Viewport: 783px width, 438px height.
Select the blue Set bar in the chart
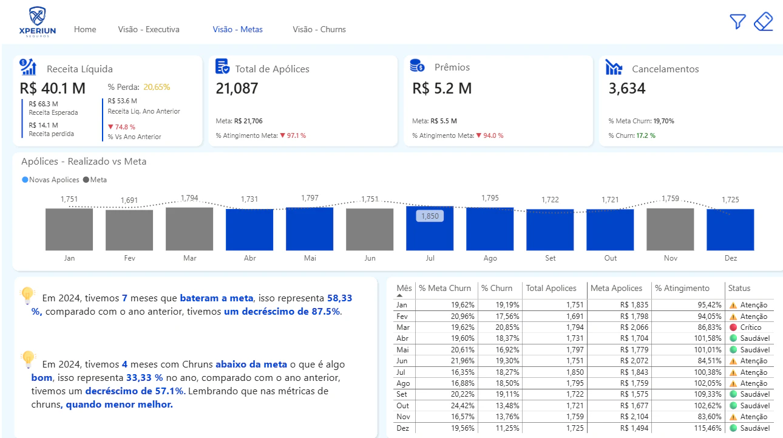coord(550,230)
